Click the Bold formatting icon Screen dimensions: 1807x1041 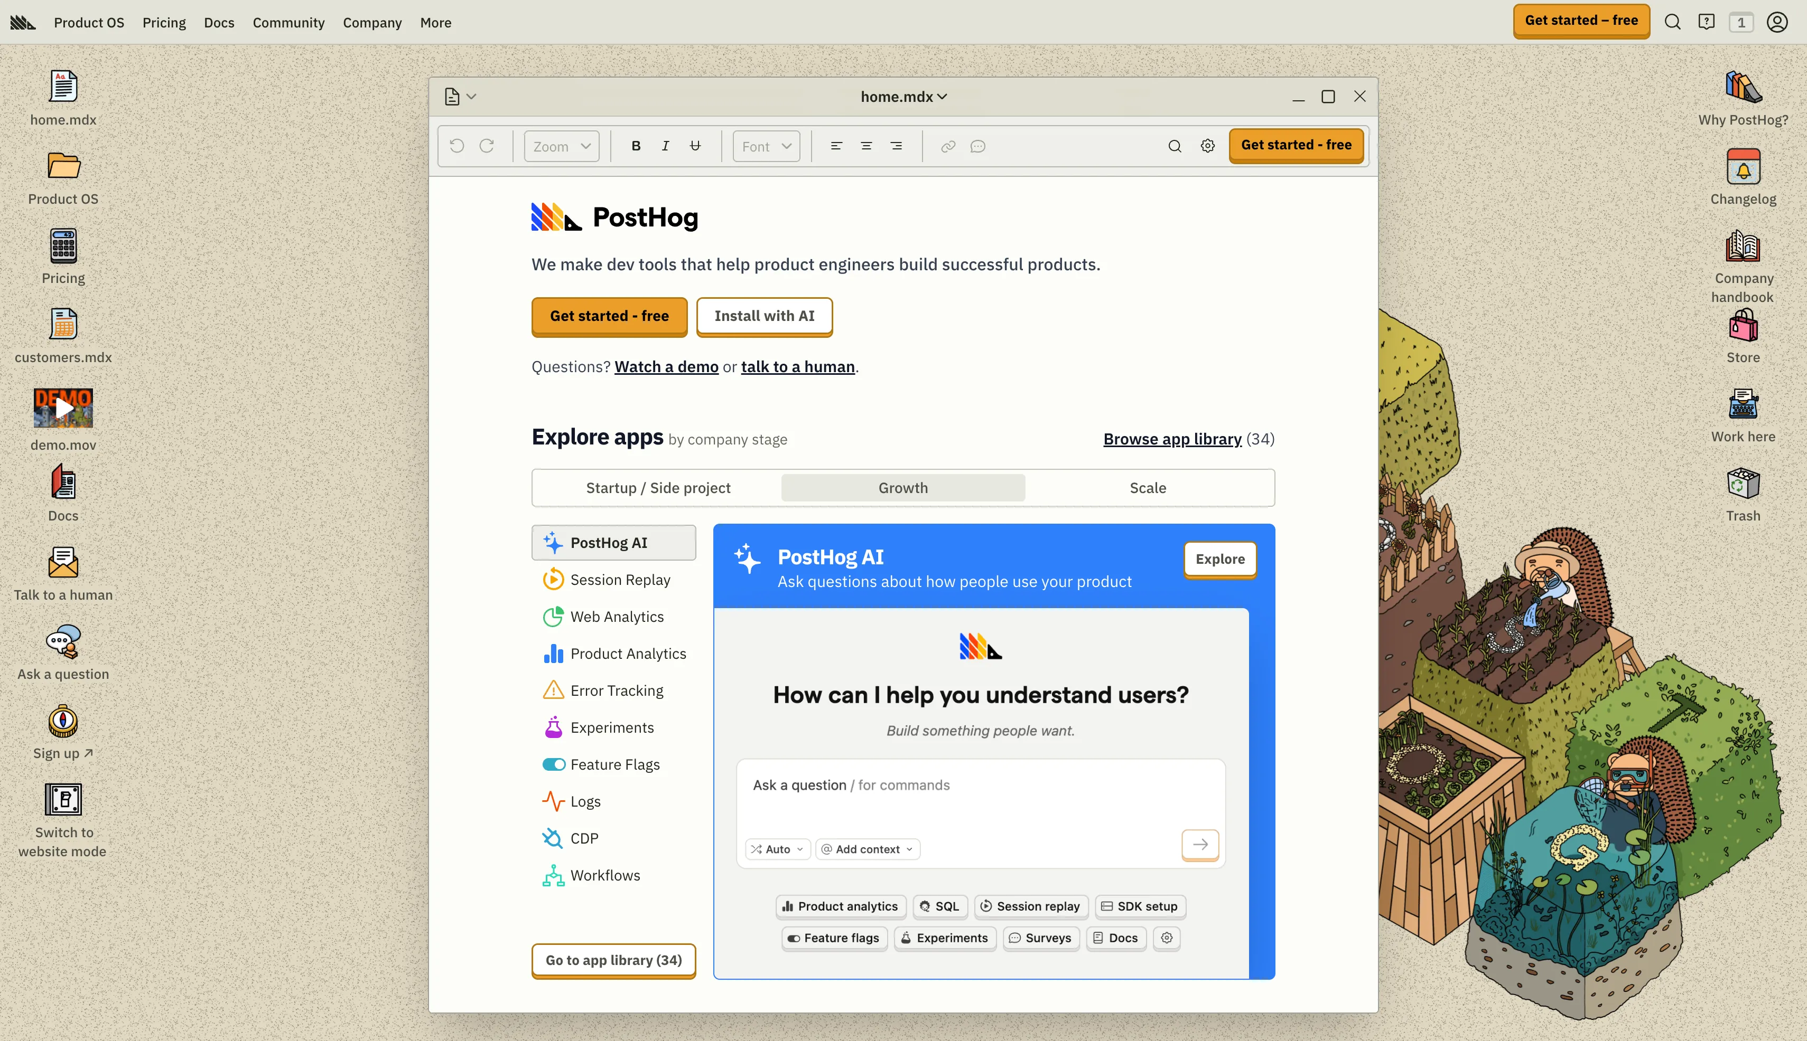pos(636,146)
